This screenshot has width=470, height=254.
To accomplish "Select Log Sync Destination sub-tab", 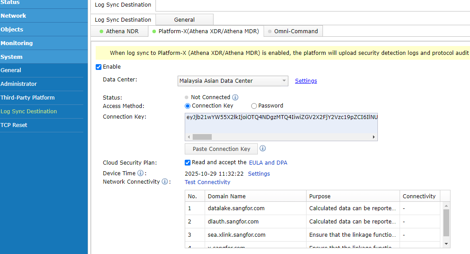I will [x=123, y=20].
